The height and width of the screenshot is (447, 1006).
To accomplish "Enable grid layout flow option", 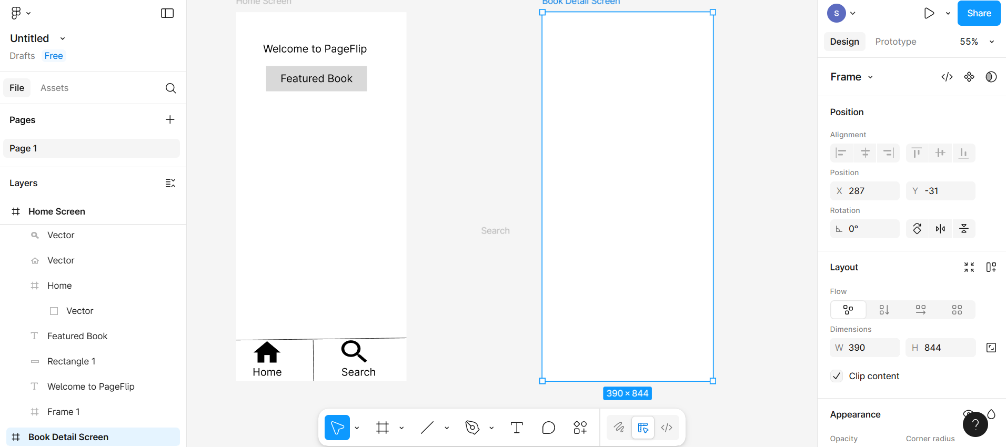I will (957, 310).
